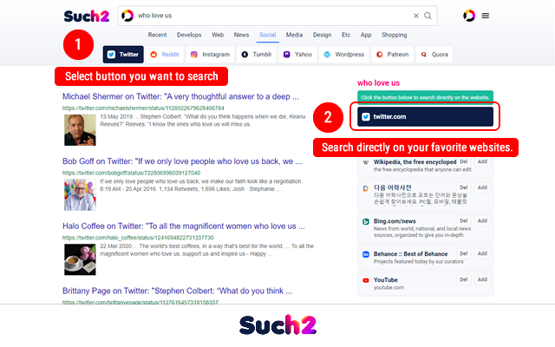
Task: Switch to the Develops tab
Action: coord(189,35)
